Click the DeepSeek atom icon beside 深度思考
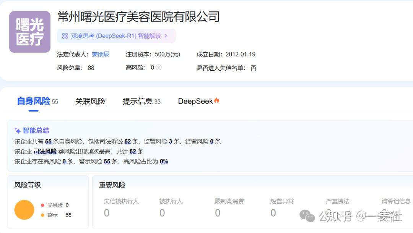Image resolution: width=413 pixels, height=233 pixels. pyautogui.click(x=65, y=36)
